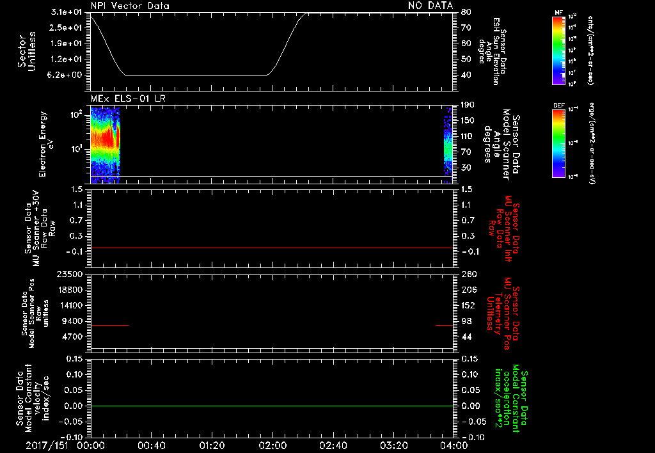Click the 02:40 time tick label
This screenshot has height=453, width=655.
click(333, 445)
